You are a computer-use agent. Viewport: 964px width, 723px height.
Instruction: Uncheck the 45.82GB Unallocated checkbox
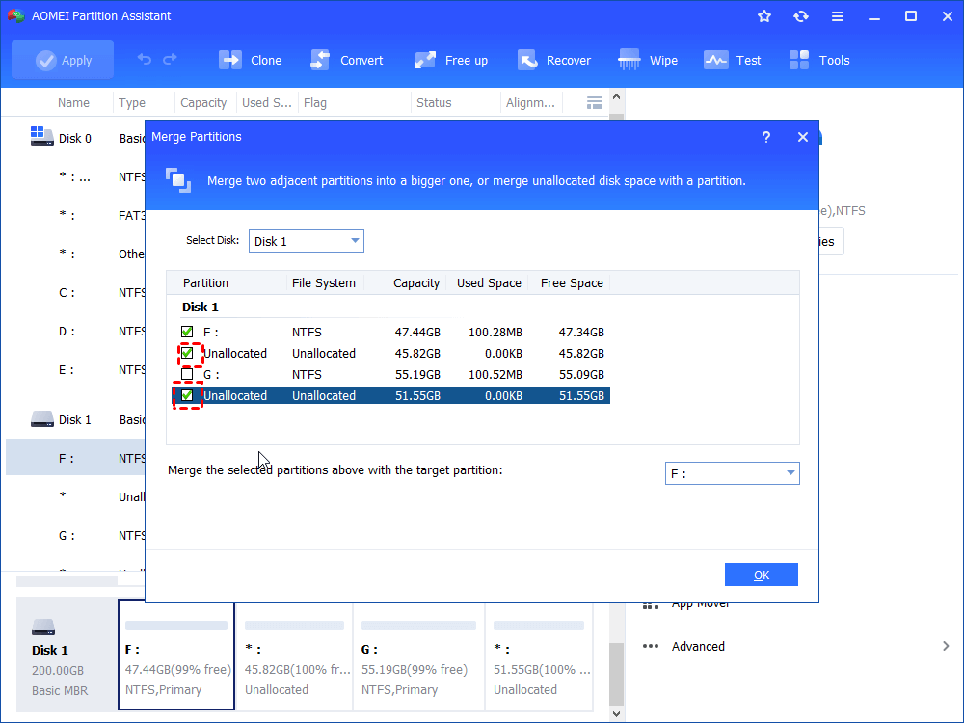187,354
